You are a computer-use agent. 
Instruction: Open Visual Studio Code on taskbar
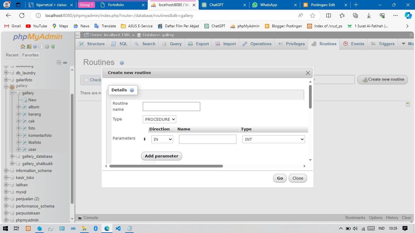(118, 228)
